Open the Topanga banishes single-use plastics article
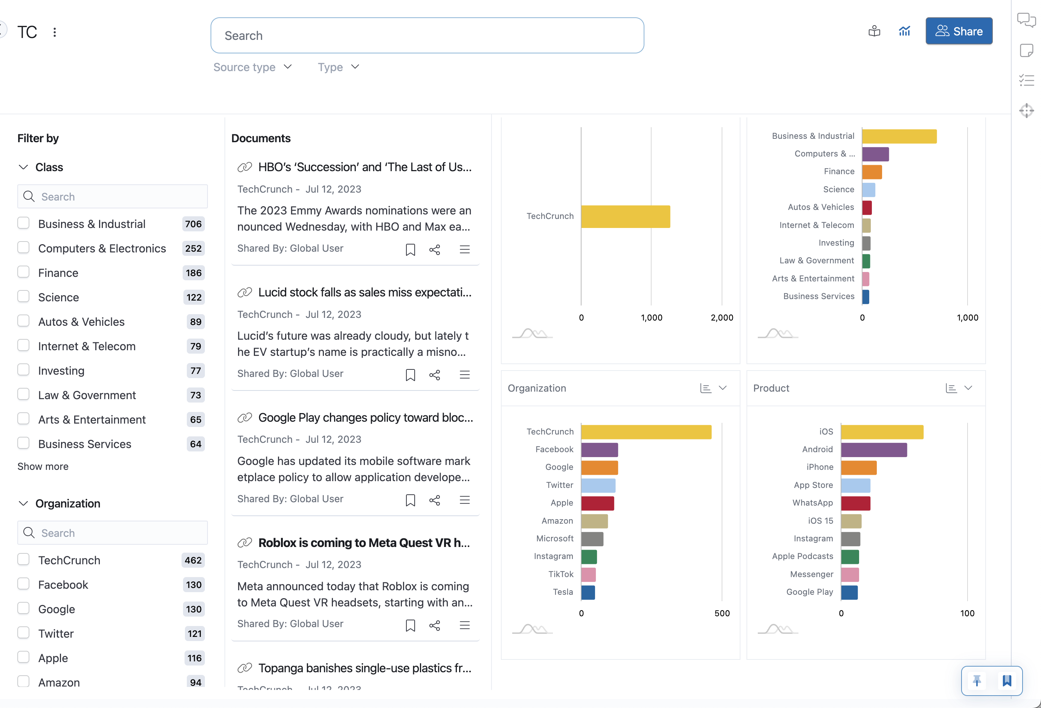1041x708 pixels. pos(365,668)
